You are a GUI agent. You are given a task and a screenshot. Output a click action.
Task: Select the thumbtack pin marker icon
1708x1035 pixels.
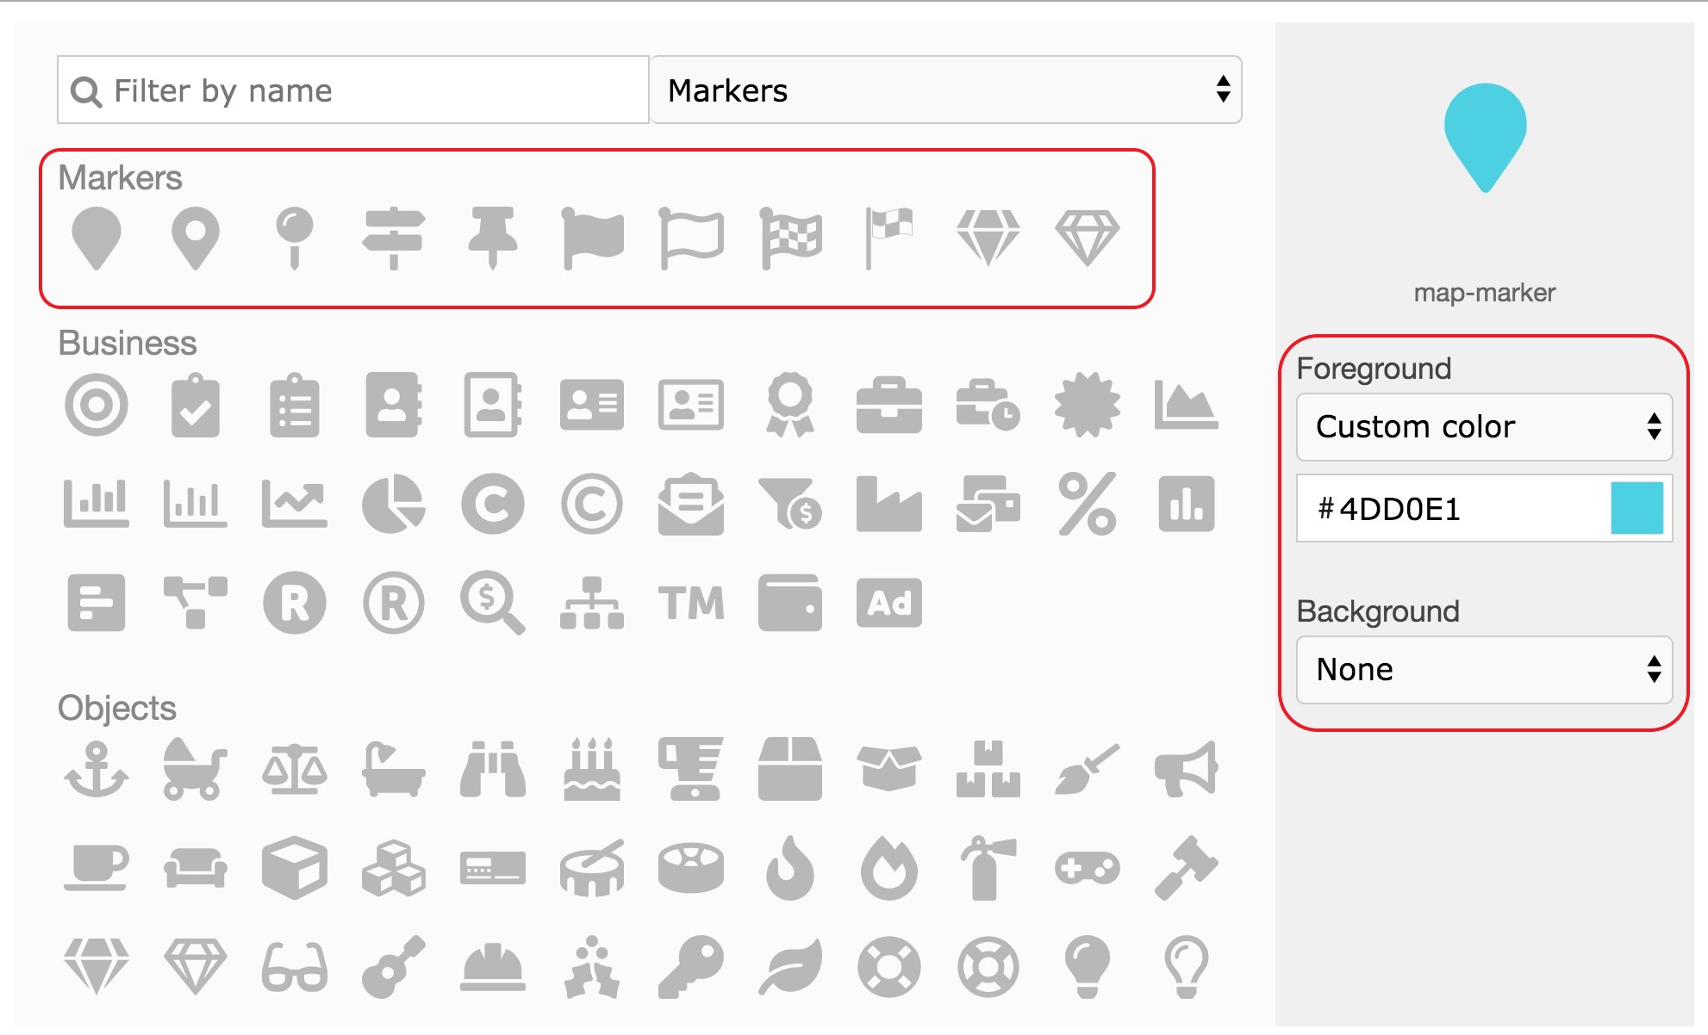(492, 238)
